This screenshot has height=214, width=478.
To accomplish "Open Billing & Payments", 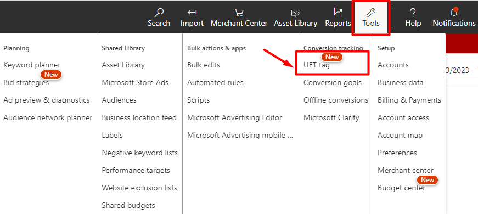I will coord(409,100).
